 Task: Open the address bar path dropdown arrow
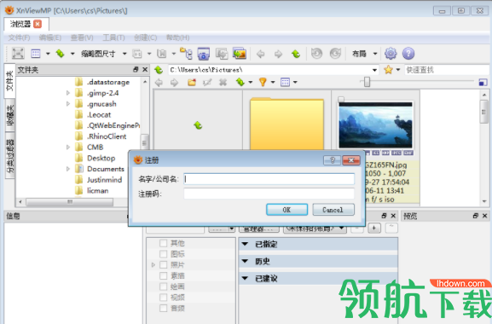coord(374,70)
